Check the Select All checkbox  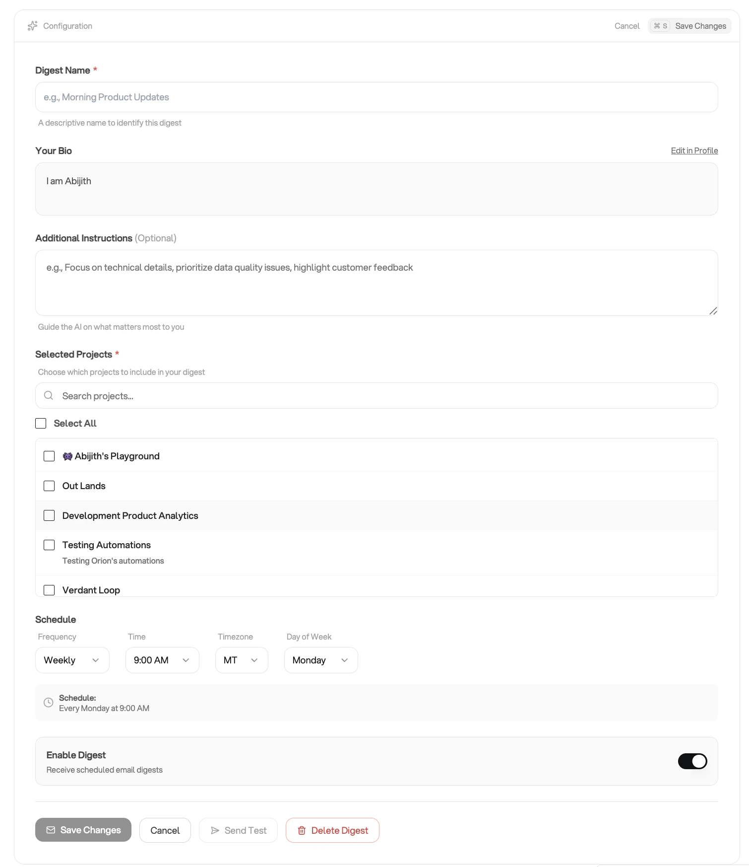41,423
